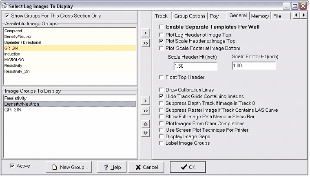
Task: Click the Scale Footer Ht input field
Action: [x=254, y=66]
